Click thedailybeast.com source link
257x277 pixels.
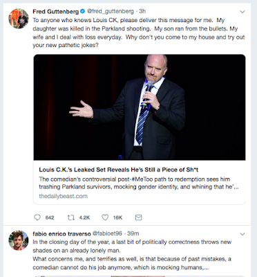[64, 196]
